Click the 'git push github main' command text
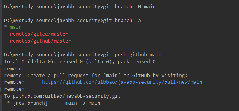Image resolution: width=239 pixels, height=111 pixels. pyautogui.click(x=132, y=54)
